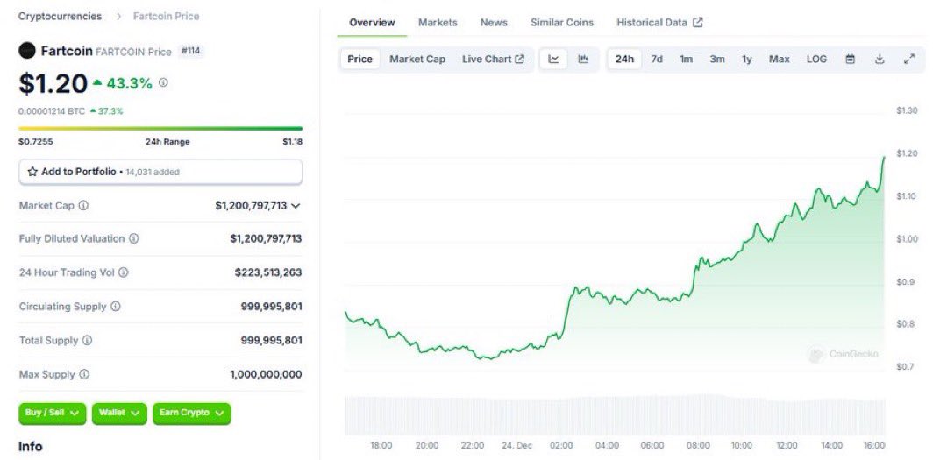This screenshot has height=460, width=933.
Task: Switch chart to line chart icon
Action: point(553,59)
